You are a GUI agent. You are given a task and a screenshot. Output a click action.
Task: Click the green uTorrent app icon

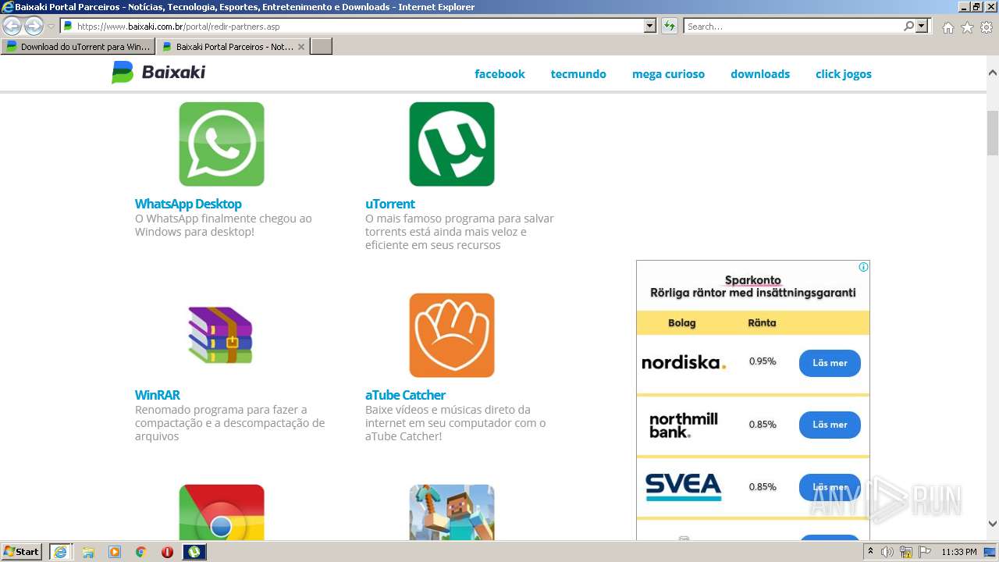point(452,144)
